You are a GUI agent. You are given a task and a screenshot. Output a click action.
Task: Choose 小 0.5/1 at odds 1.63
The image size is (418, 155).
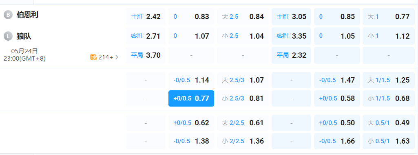tap(389, 141)
